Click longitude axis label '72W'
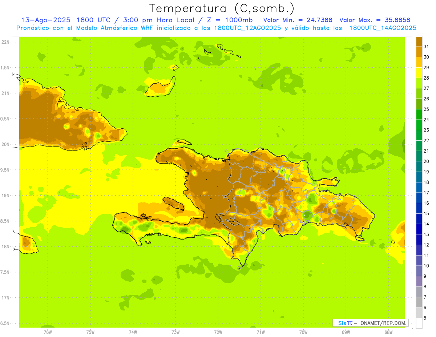Image resolution: width=436 pixels, height=337 pixels. pyautogui.click(x=218, y=332)
